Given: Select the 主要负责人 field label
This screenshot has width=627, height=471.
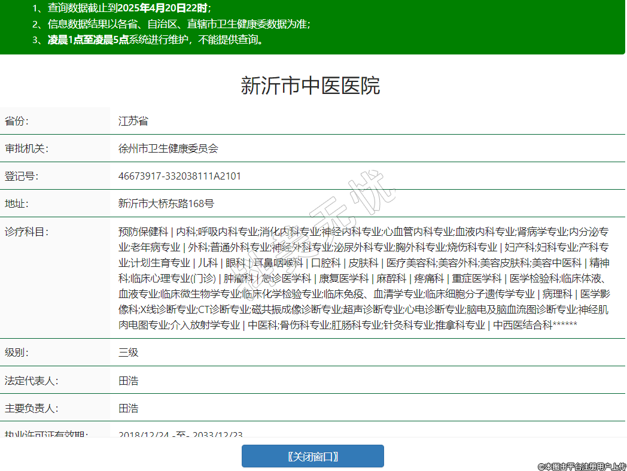Looking at the screenshot, I should 32,408.
